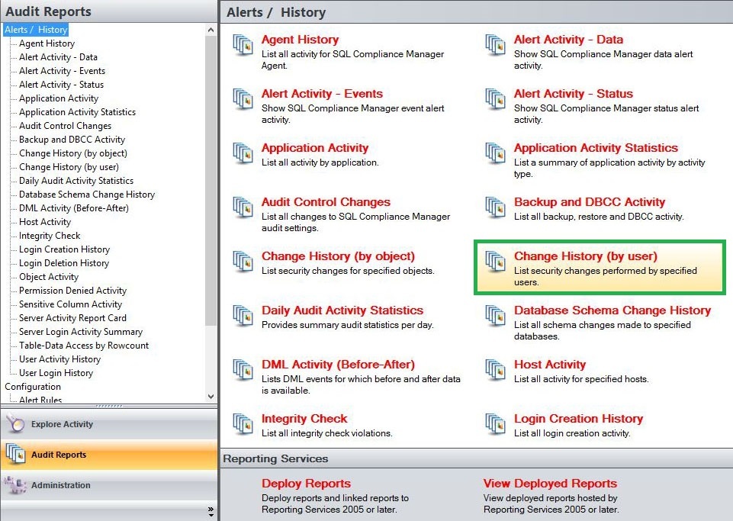Select Server Activity Report Card tree item
Image resolution: width=733 pixels, height=521 pixels.
(x=72, y=318)
